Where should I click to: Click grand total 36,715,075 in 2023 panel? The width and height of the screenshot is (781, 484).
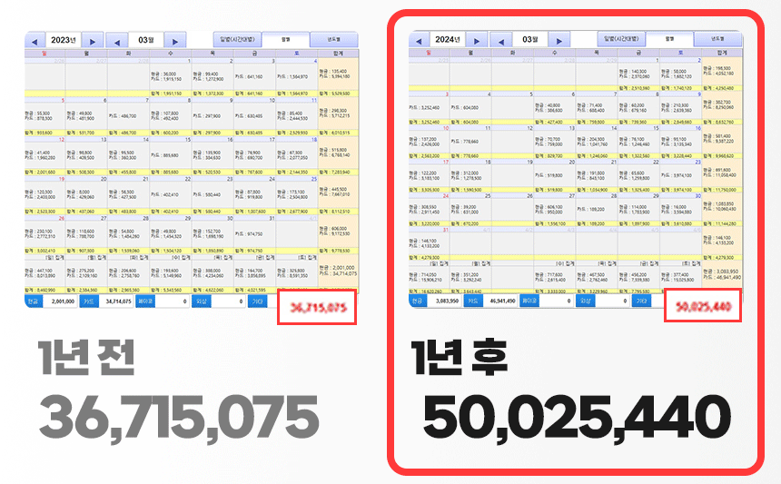pos(318,307)
